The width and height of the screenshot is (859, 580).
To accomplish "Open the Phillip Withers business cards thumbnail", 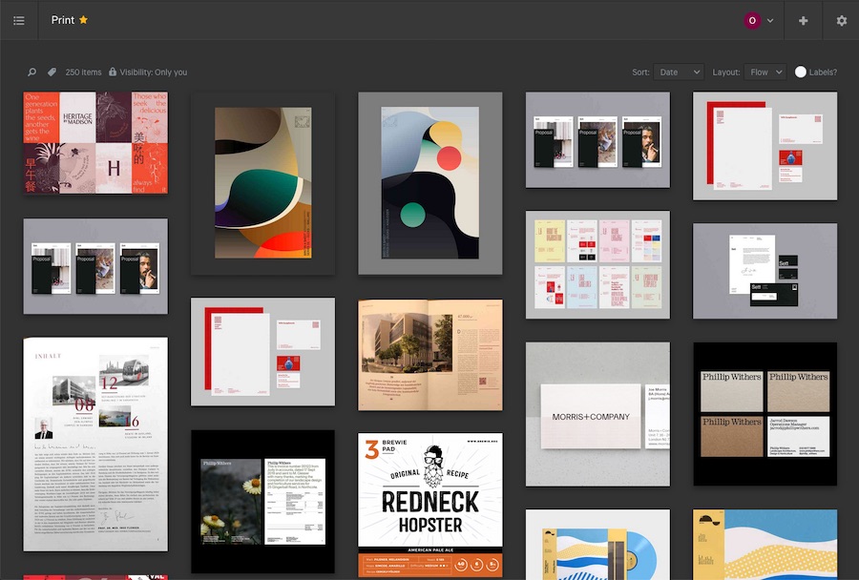I will 765,413.
